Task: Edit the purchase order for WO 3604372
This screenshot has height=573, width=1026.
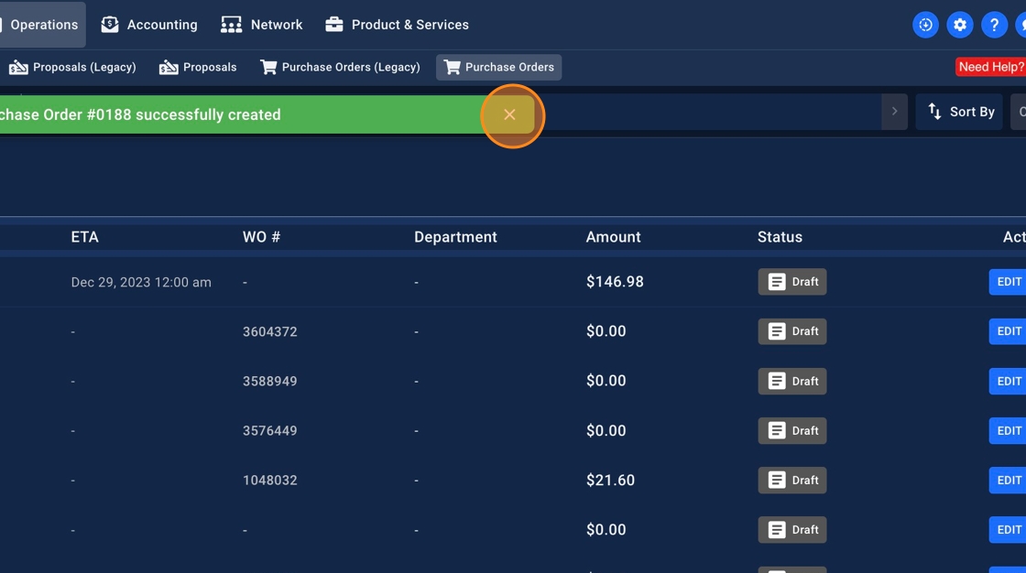Action: (1008, 331)
